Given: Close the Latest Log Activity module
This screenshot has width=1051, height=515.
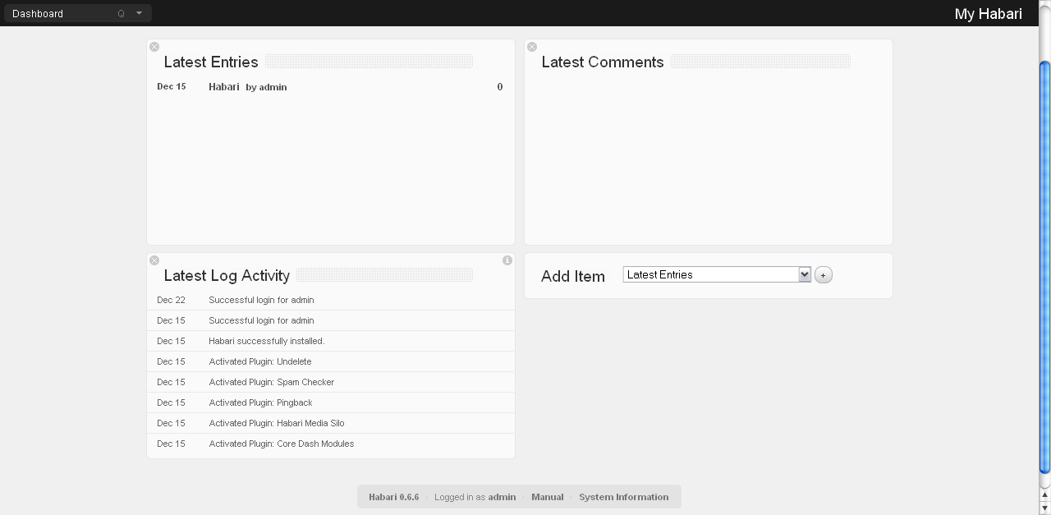Looking at the screenshot, I should (154, 260).
